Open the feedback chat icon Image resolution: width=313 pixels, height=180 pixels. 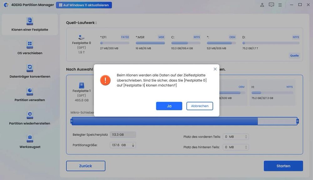[271, 5]
